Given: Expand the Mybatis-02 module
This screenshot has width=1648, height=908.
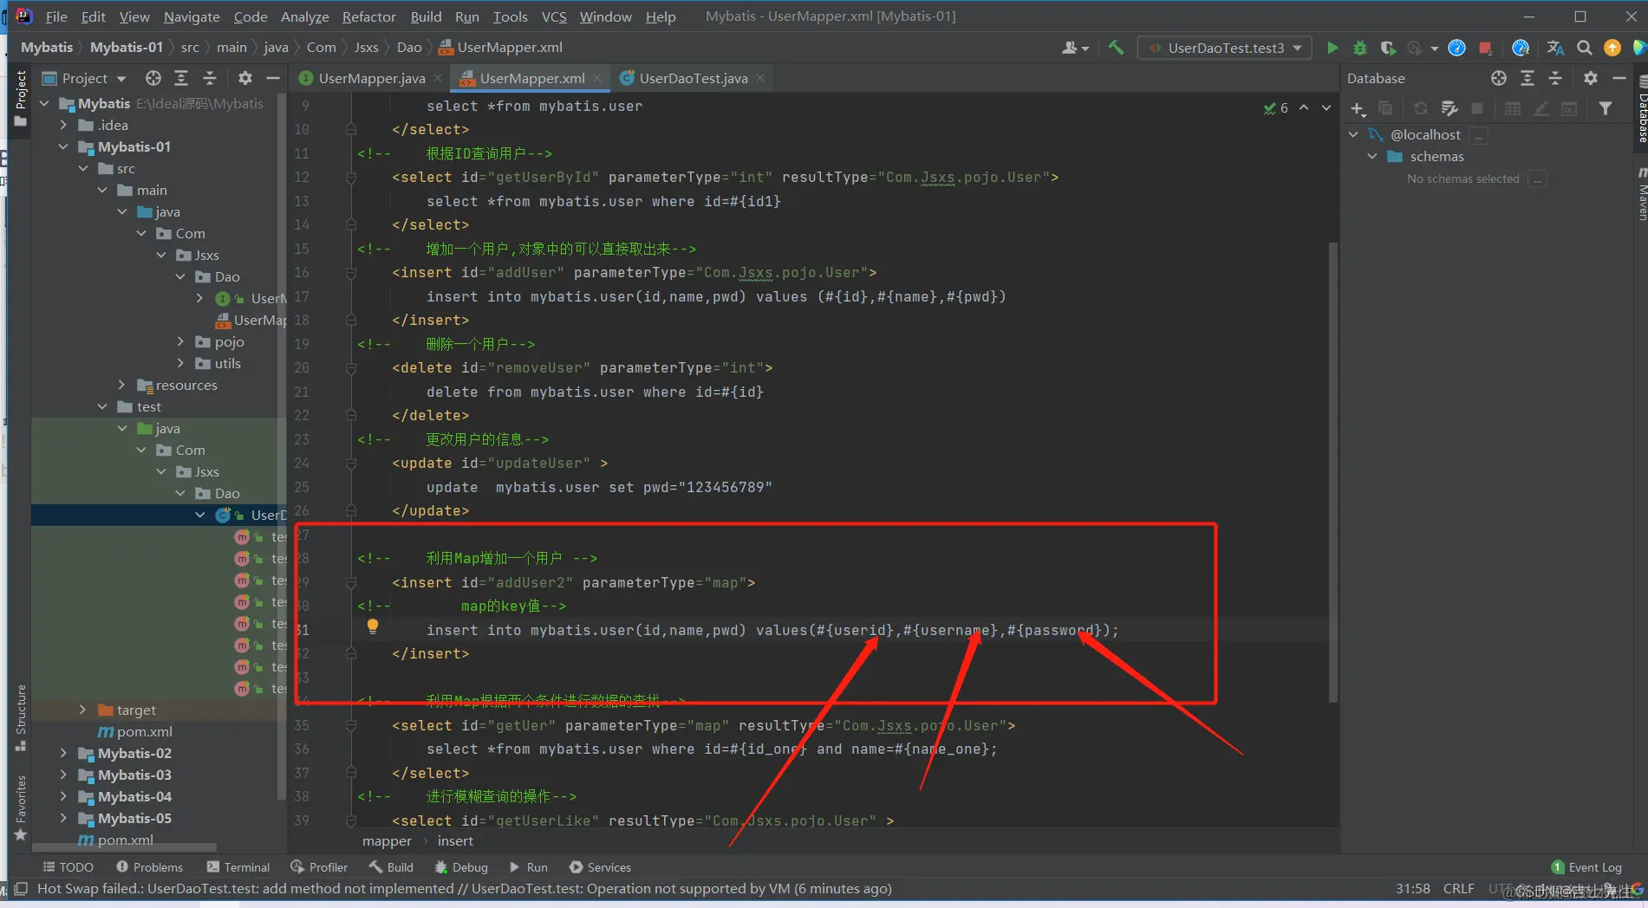Looking at the screenshot, I should coord(63,753).
